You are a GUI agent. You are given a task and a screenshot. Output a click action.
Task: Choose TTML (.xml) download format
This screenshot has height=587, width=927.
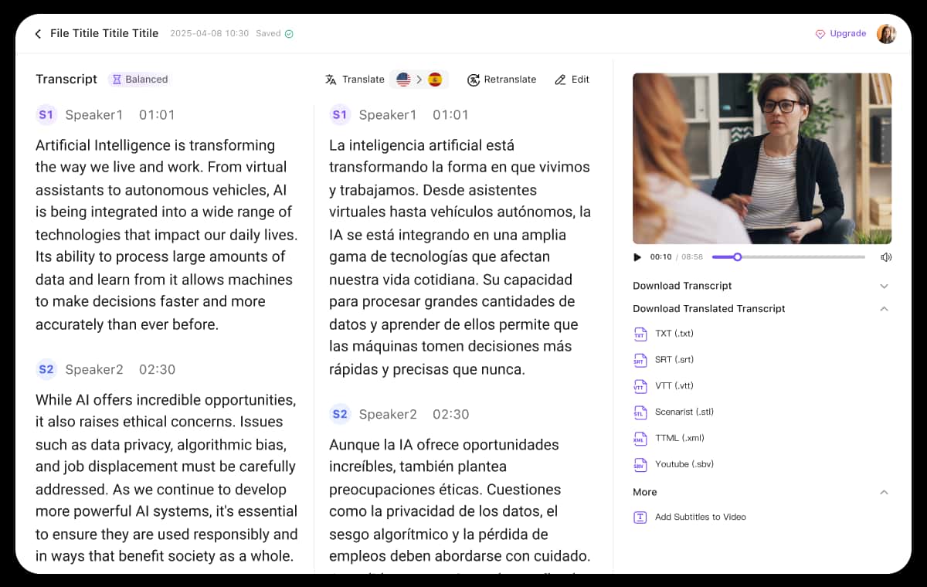coord(679,439)
